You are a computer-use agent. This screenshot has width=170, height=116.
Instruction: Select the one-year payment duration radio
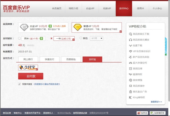coord(52,38)
